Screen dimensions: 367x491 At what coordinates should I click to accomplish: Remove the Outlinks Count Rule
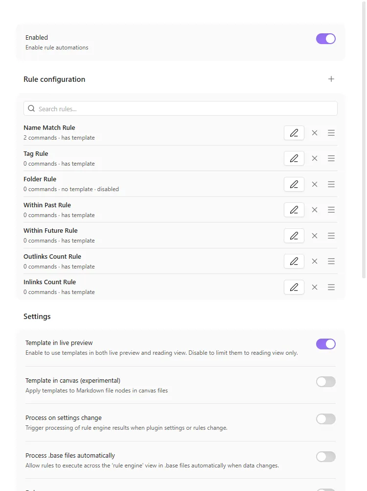pos(315,261)
